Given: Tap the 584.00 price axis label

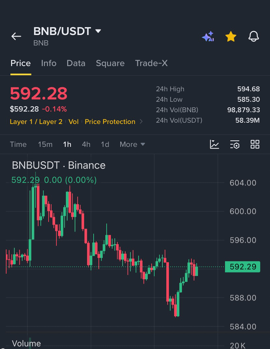Looking at the screenshot, I should point(243,327).
